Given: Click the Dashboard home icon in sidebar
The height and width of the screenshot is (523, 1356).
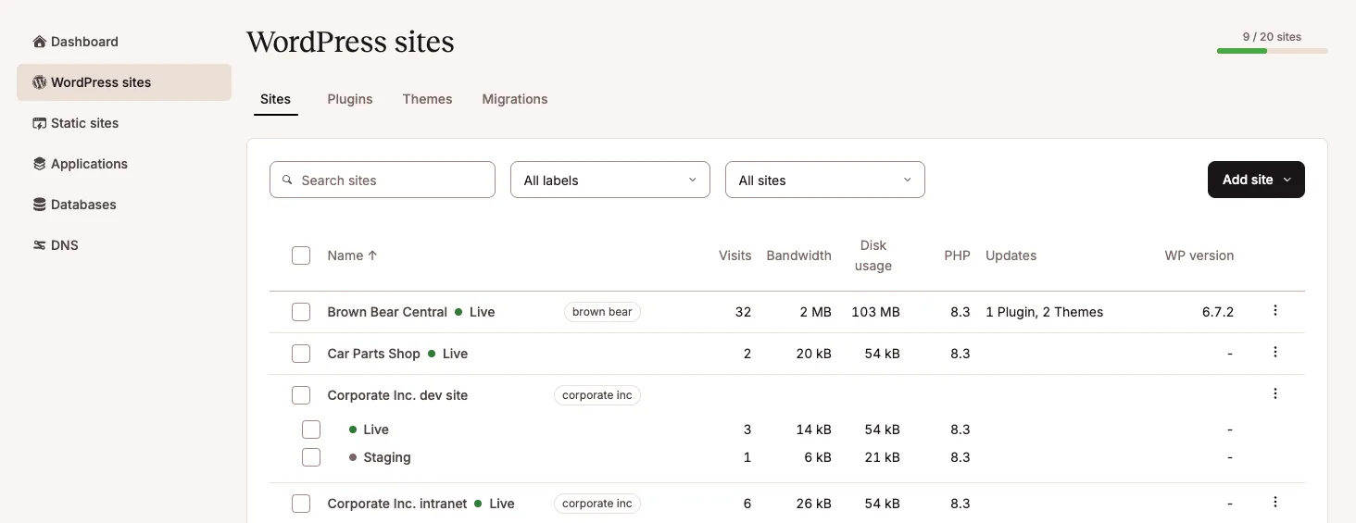Looking at the screenshot, I should click(x=39, y=42).
